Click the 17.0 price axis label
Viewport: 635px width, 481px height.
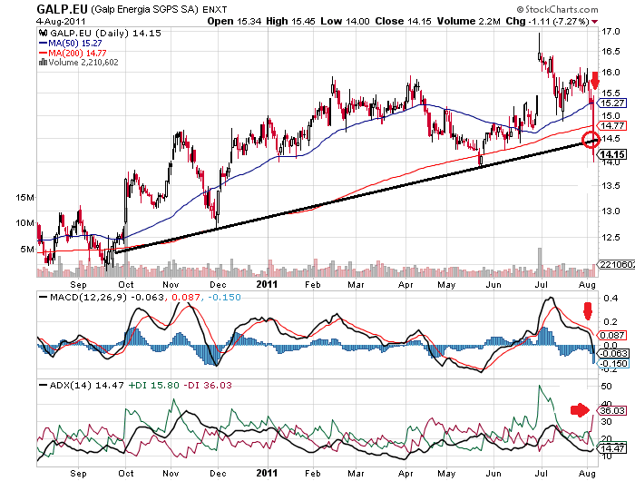click(611, 32)
